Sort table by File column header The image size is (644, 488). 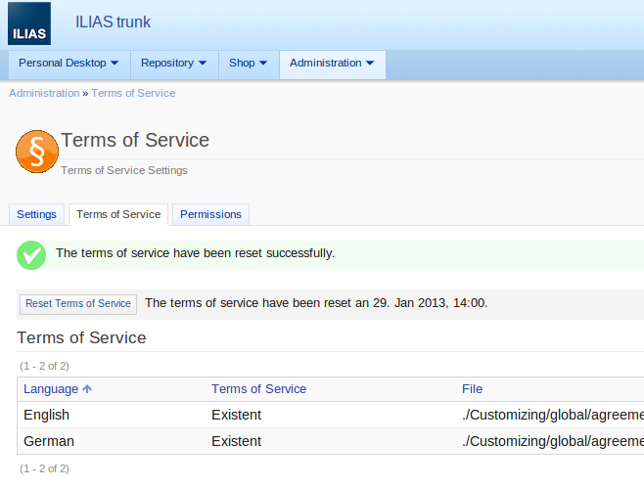coord(472,389)
